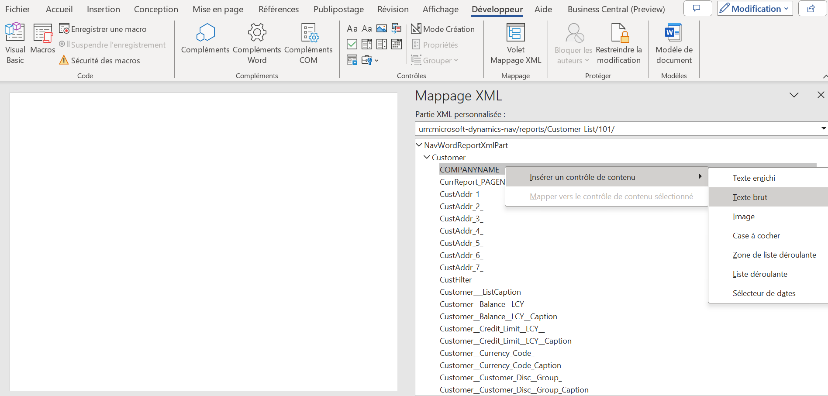Select Texte brut from the submenu

coord(750,197)
